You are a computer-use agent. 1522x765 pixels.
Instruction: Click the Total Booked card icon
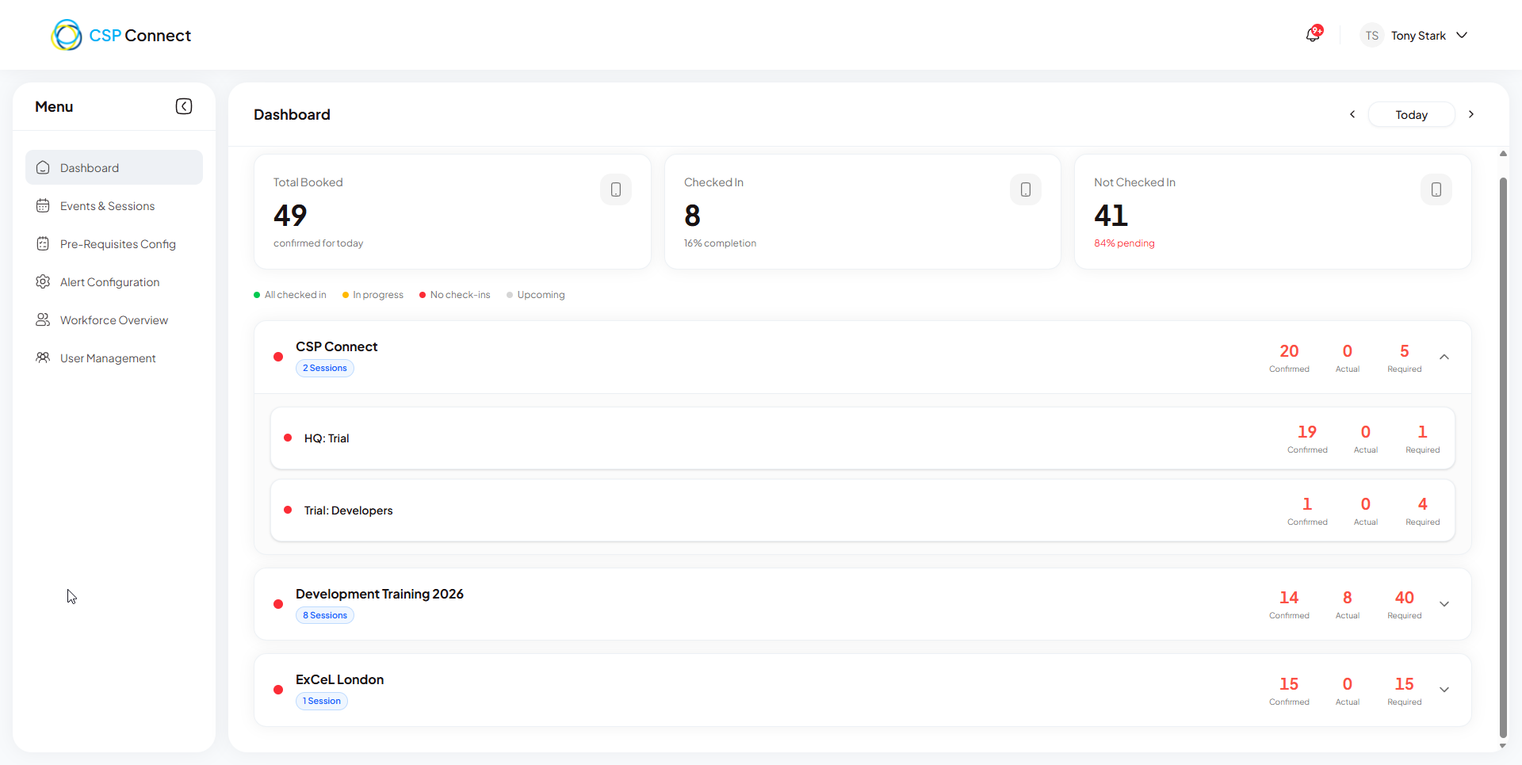(x=616, y=189)
